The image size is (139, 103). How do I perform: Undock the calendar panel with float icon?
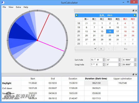[133, 11]
